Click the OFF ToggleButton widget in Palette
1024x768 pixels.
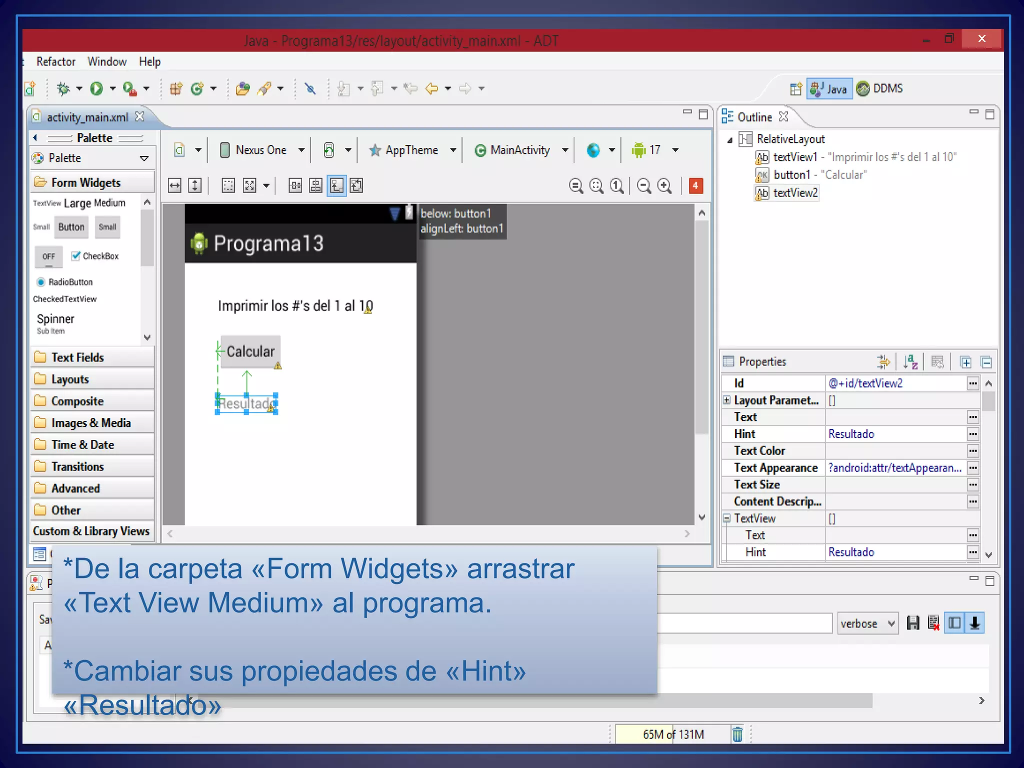pyautogui.click(x=48, y=256)
